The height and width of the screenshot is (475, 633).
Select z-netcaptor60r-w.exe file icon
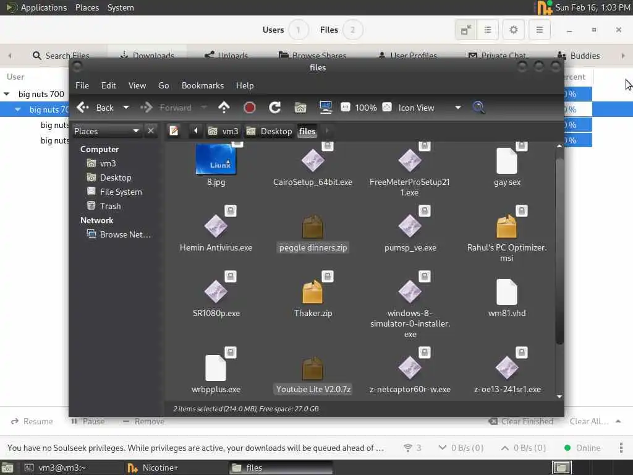click(x=410, y=368)
